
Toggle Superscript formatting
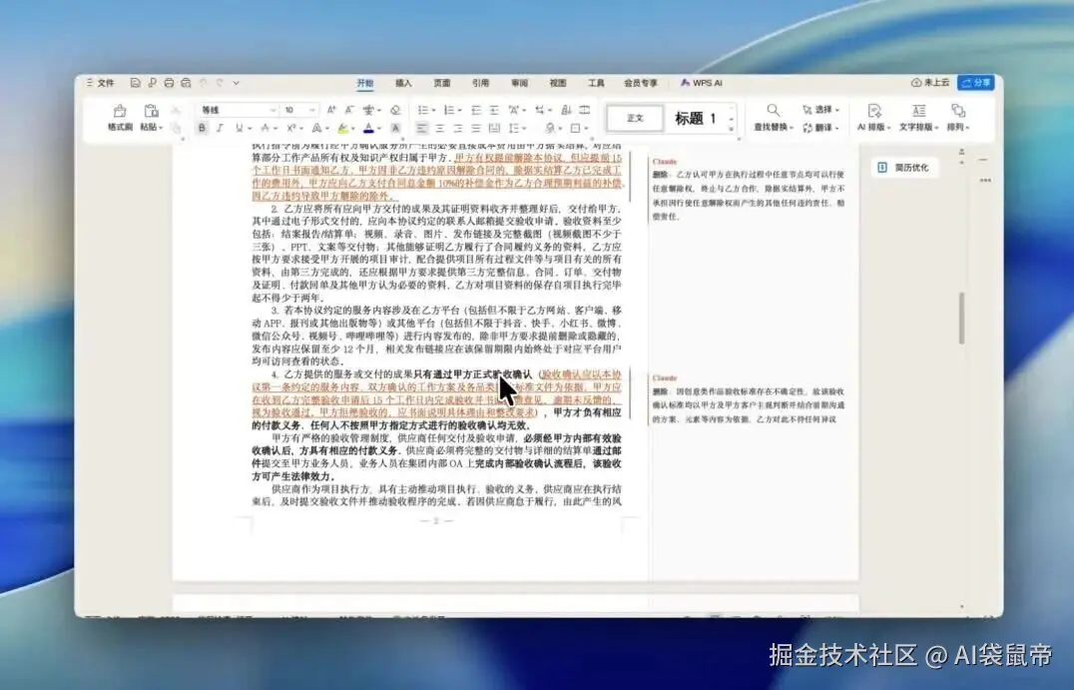(x=290, y=128)
